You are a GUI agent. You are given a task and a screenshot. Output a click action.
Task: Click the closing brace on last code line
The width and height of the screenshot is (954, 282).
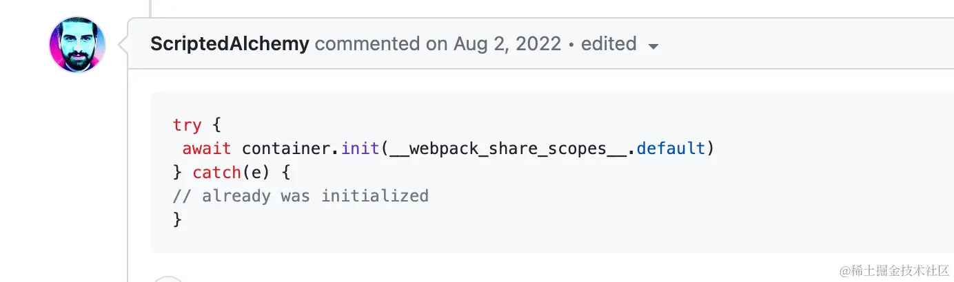pos(177,219)
